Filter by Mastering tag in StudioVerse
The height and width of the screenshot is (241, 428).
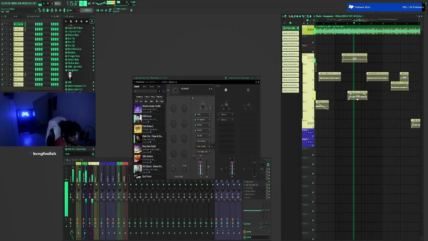(x=139, y=97)
